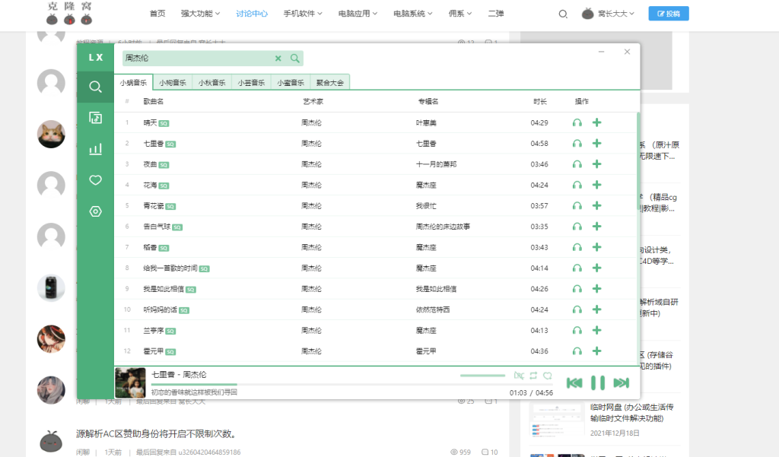Play 花海 using its headphone icon

point(577,186)
